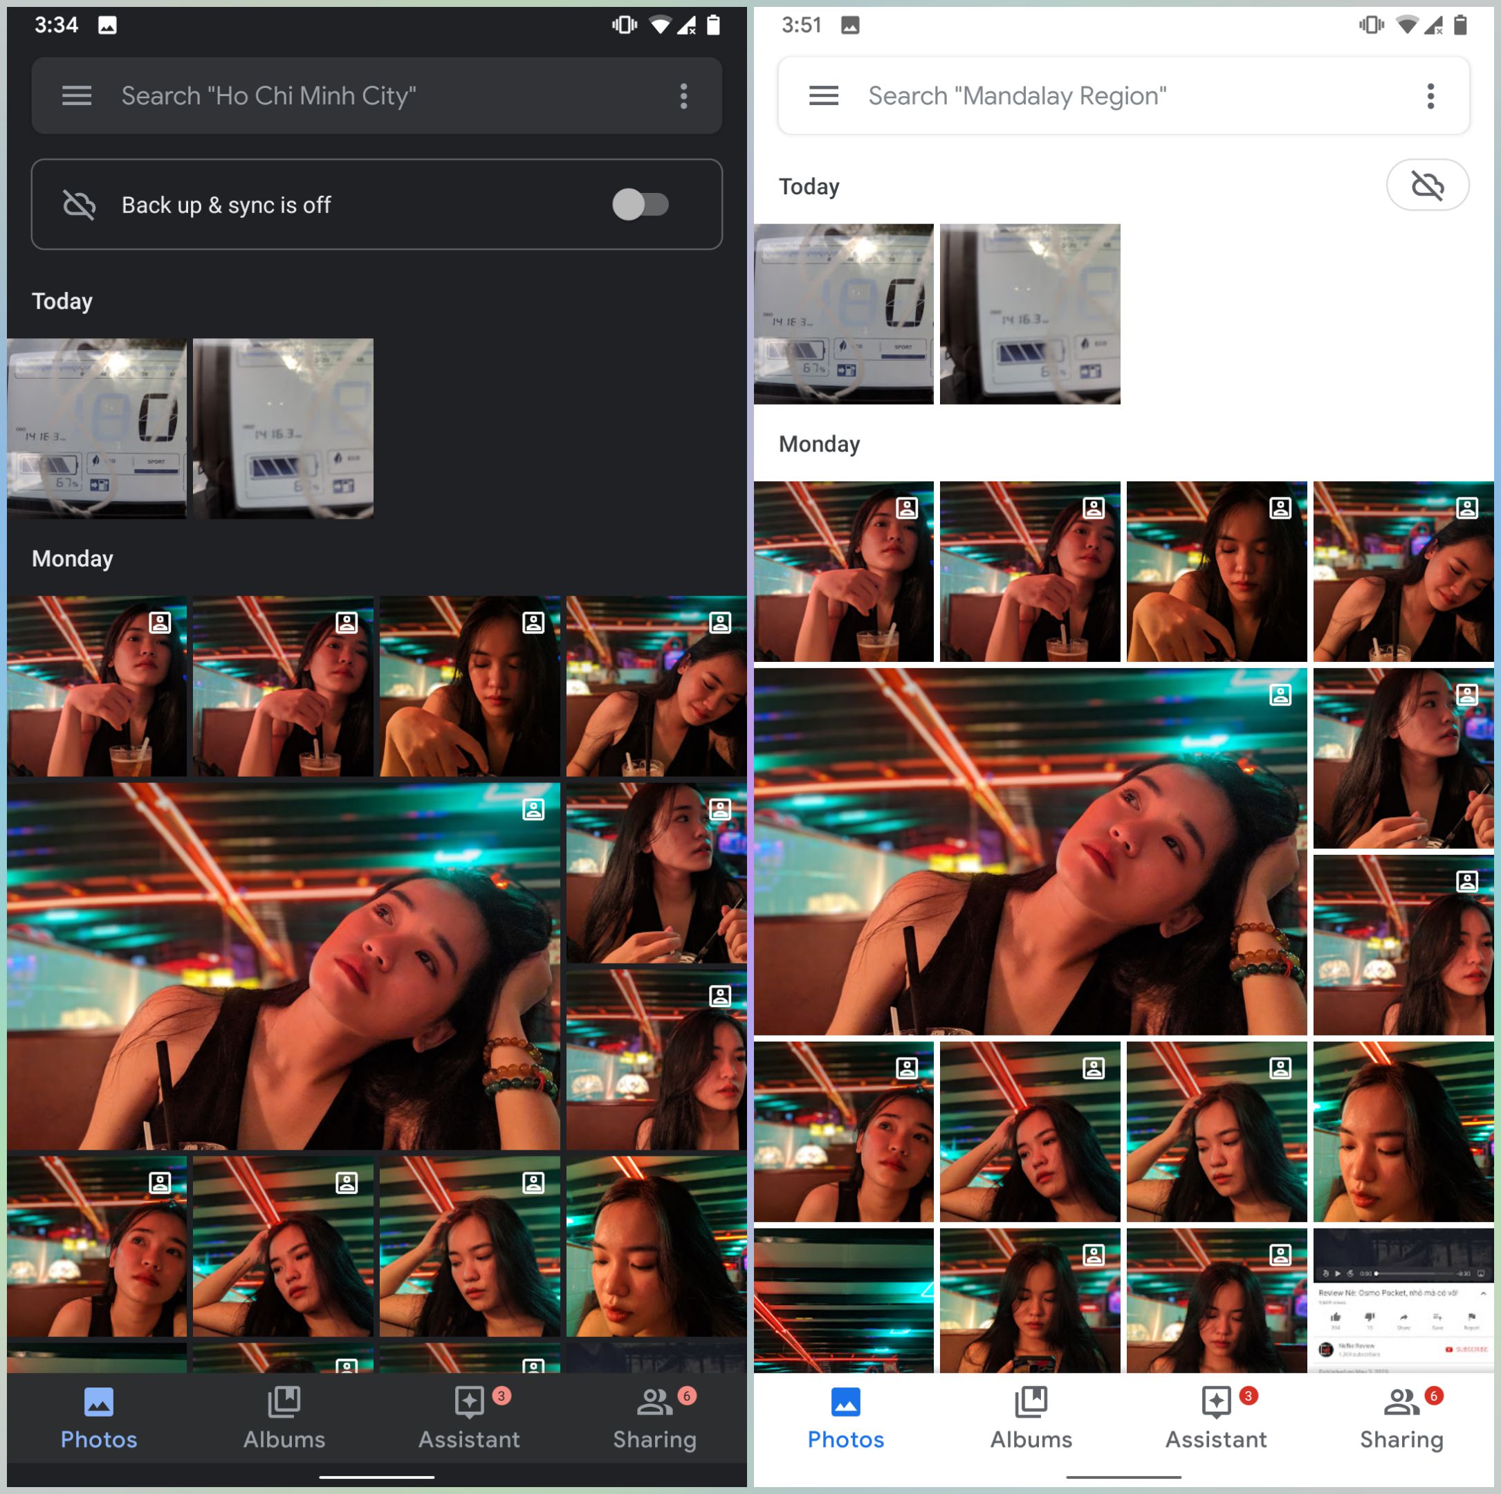Toggle the Back up & sync switch

(x=641, y=204)
